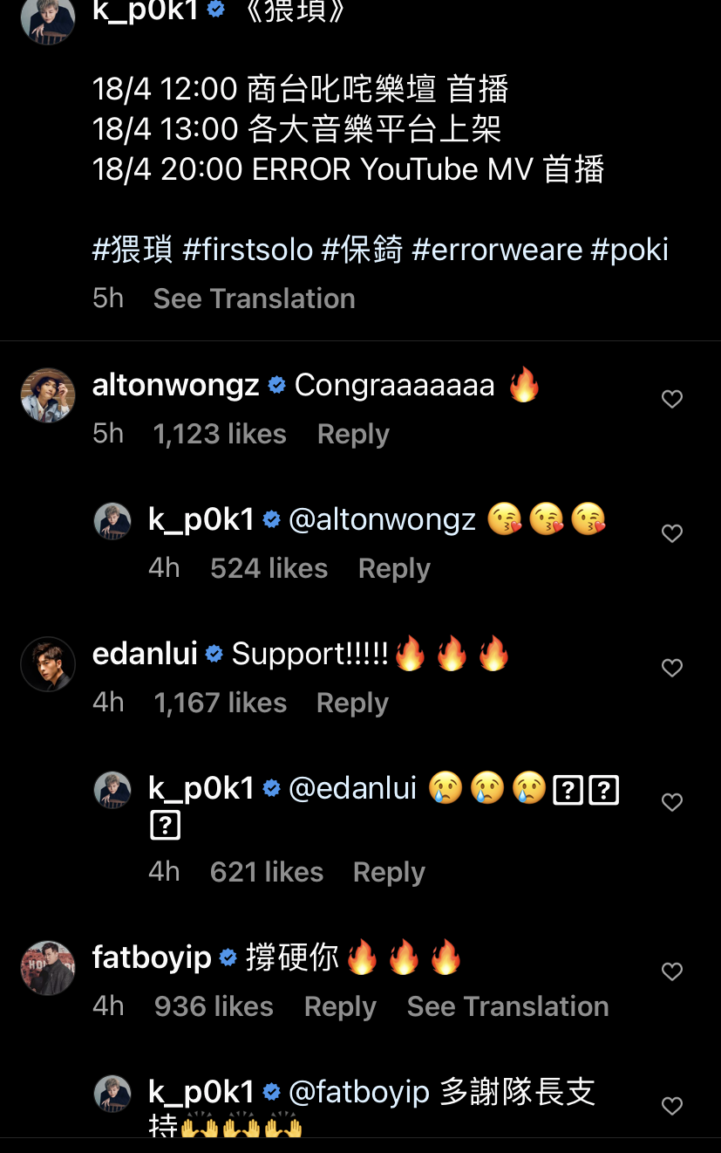Like k_p0k1's reply to altonwongz
Image resolution: width=721 pixels, height=1153 pixels.
coord(671,534)
